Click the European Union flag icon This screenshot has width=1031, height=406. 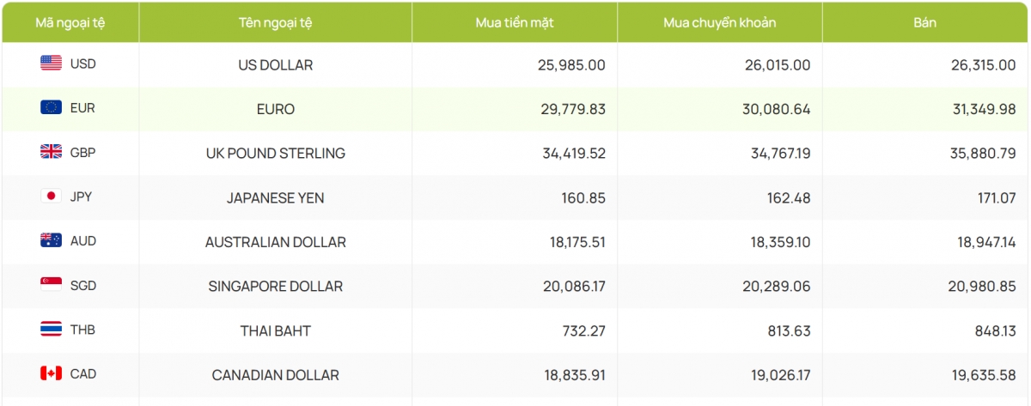click(x=51, y=107)
